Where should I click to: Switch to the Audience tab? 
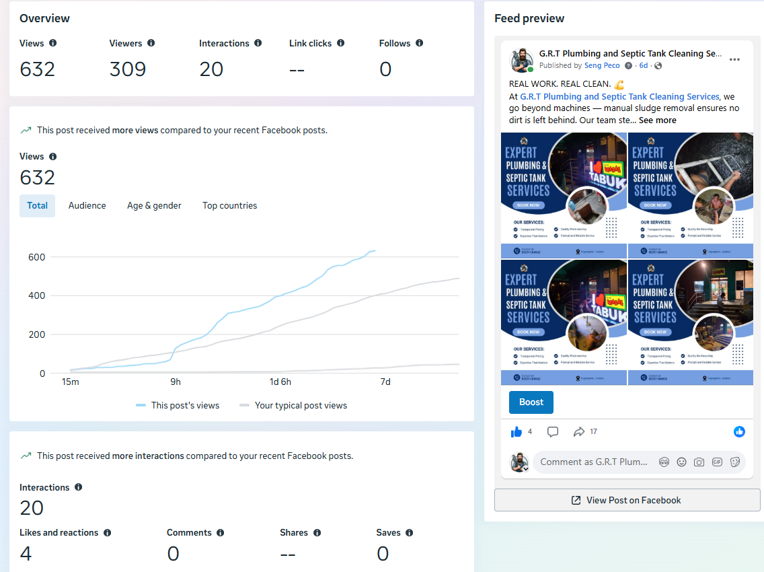pyautogui.click(x=87, y=206)
